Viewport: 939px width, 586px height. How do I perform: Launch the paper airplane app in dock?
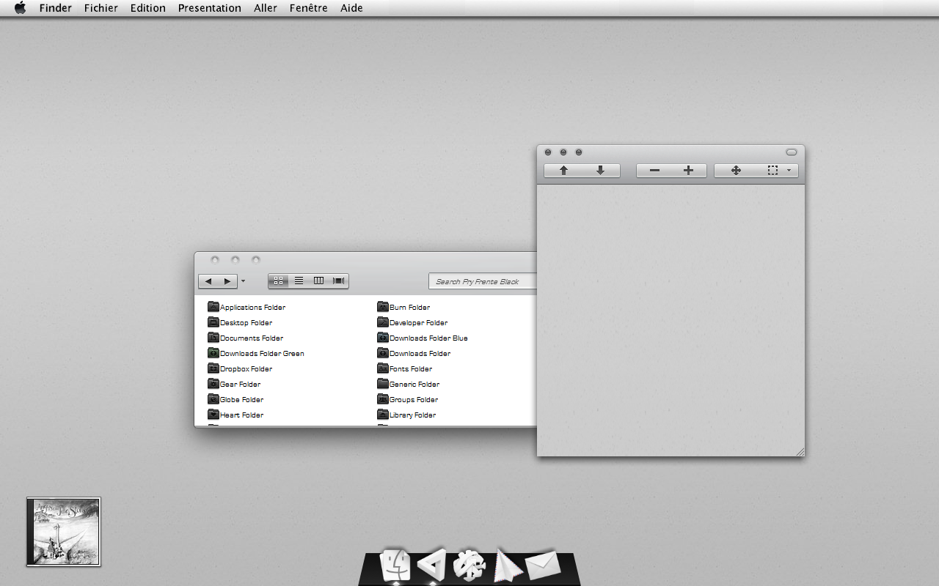tap(507, 565)
